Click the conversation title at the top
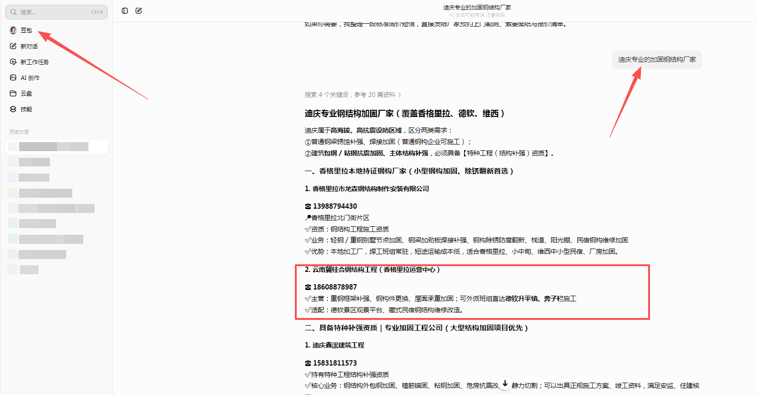 (477, 8)
